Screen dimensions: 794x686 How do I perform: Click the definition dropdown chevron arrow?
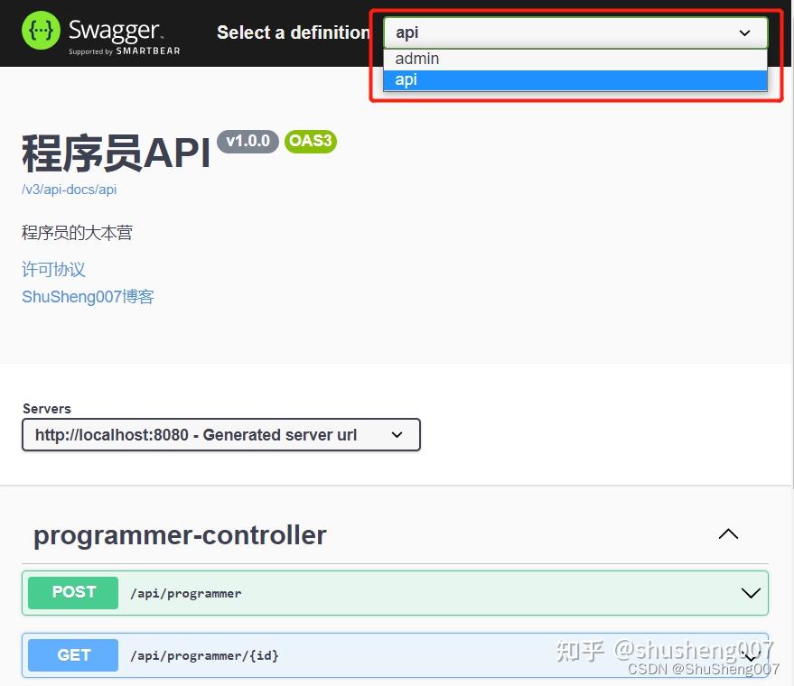pos(743,32)
